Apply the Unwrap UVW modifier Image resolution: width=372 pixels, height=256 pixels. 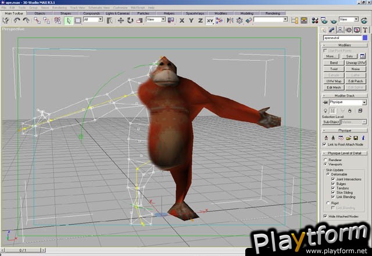355,63
